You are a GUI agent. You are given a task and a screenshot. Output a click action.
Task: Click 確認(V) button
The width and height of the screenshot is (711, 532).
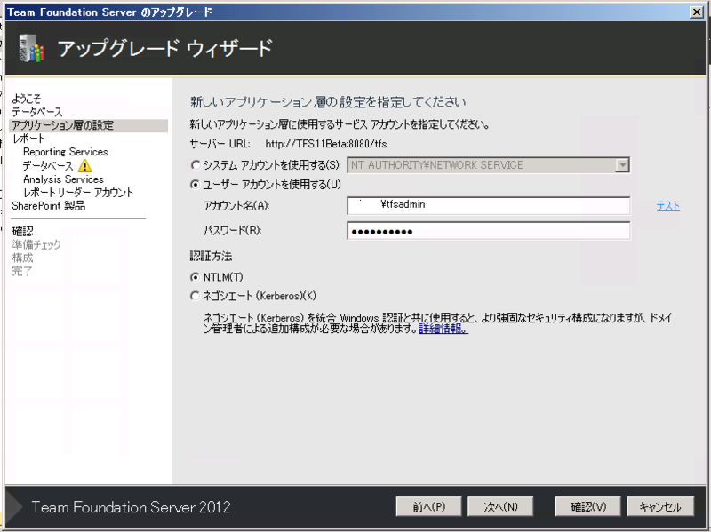(x=587, y=506)
